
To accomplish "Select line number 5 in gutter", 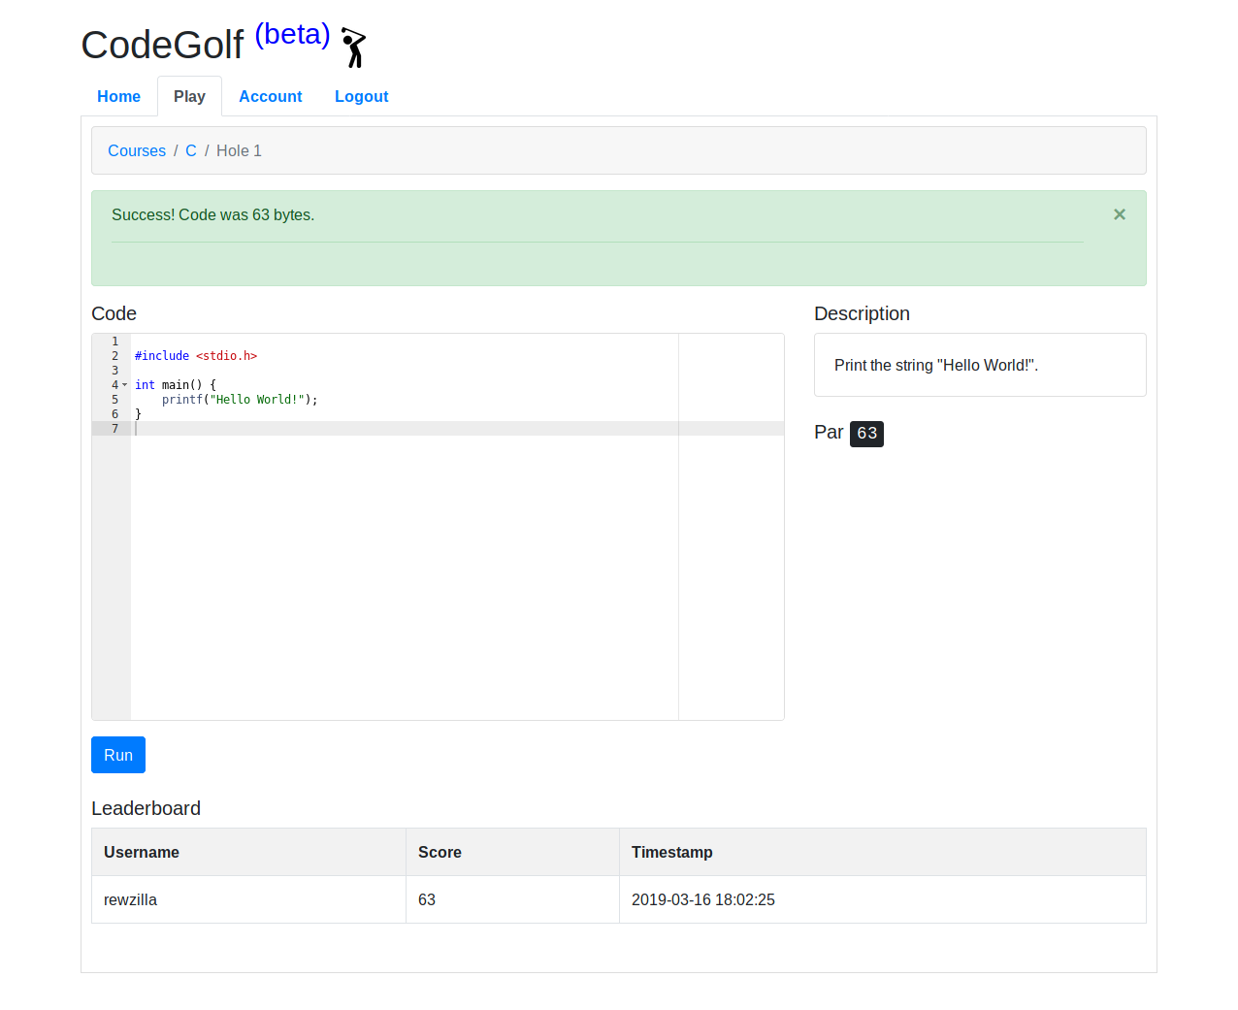I will point(114,400).
